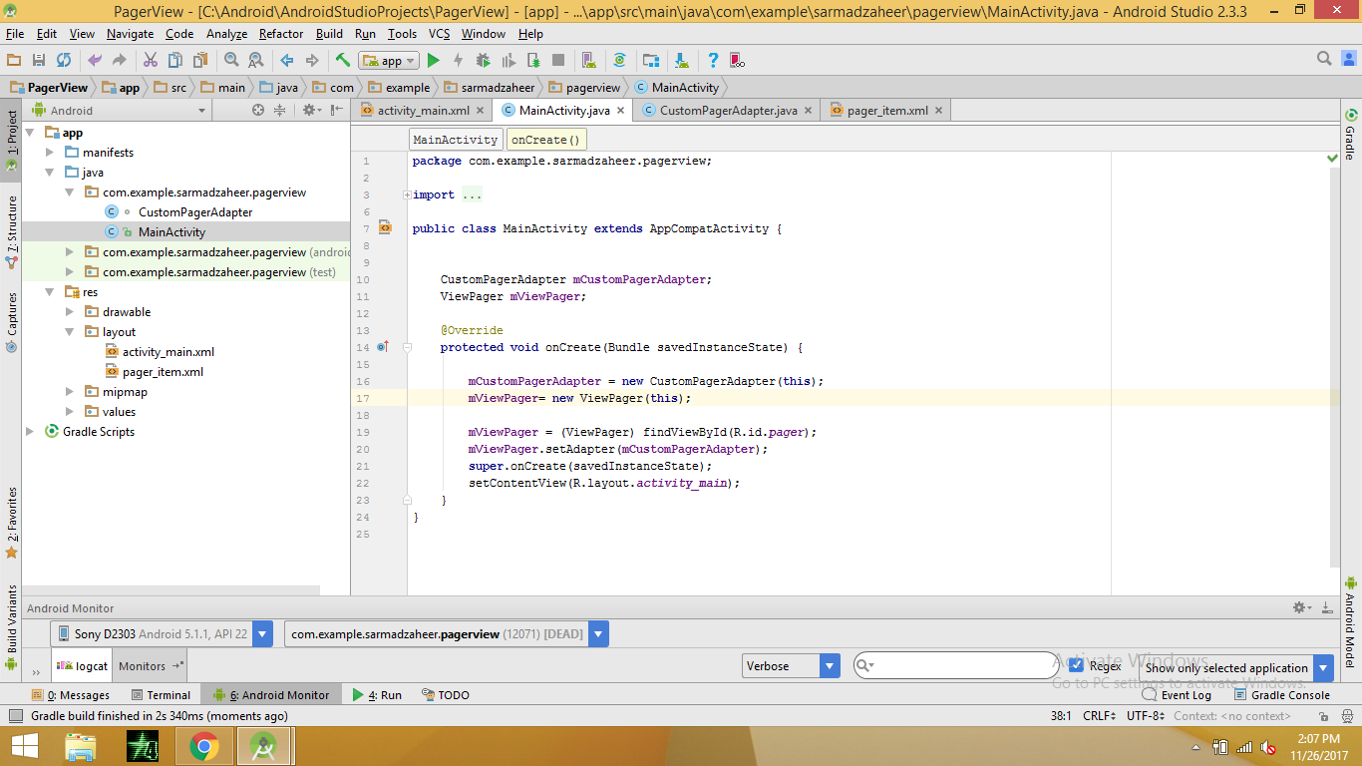The image size is (1362, 766).
Task: Click the Cut scissors icon
Action: [x=151, y=61]
